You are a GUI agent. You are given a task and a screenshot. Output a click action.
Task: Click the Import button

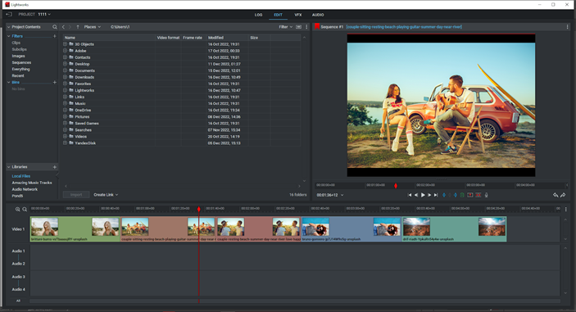[x=76, y=195]
